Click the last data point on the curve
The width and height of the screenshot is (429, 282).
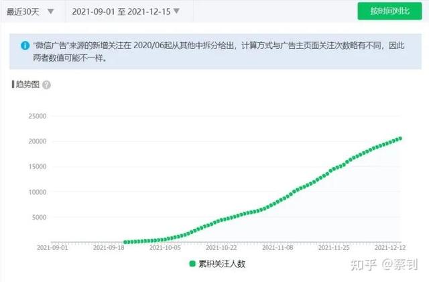400,138
